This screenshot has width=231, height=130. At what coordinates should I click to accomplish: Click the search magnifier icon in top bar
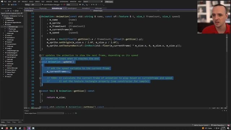(102, 1)
